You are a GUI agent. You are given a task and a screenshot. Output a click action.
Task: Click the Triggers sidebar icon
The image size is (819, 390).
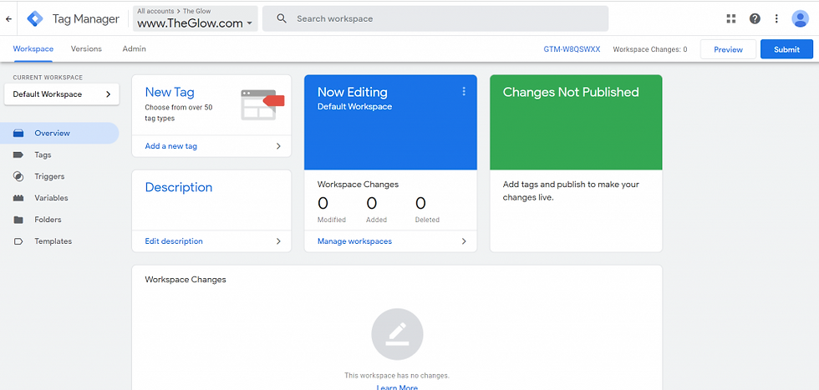[18, 176]
